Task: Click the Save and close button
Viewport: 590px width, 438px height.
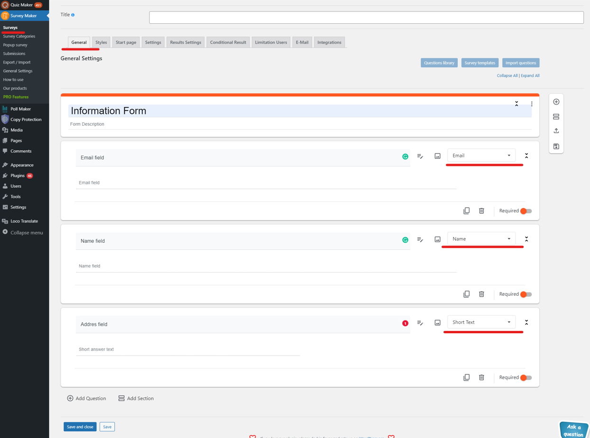Action: [x=80, y=427]
